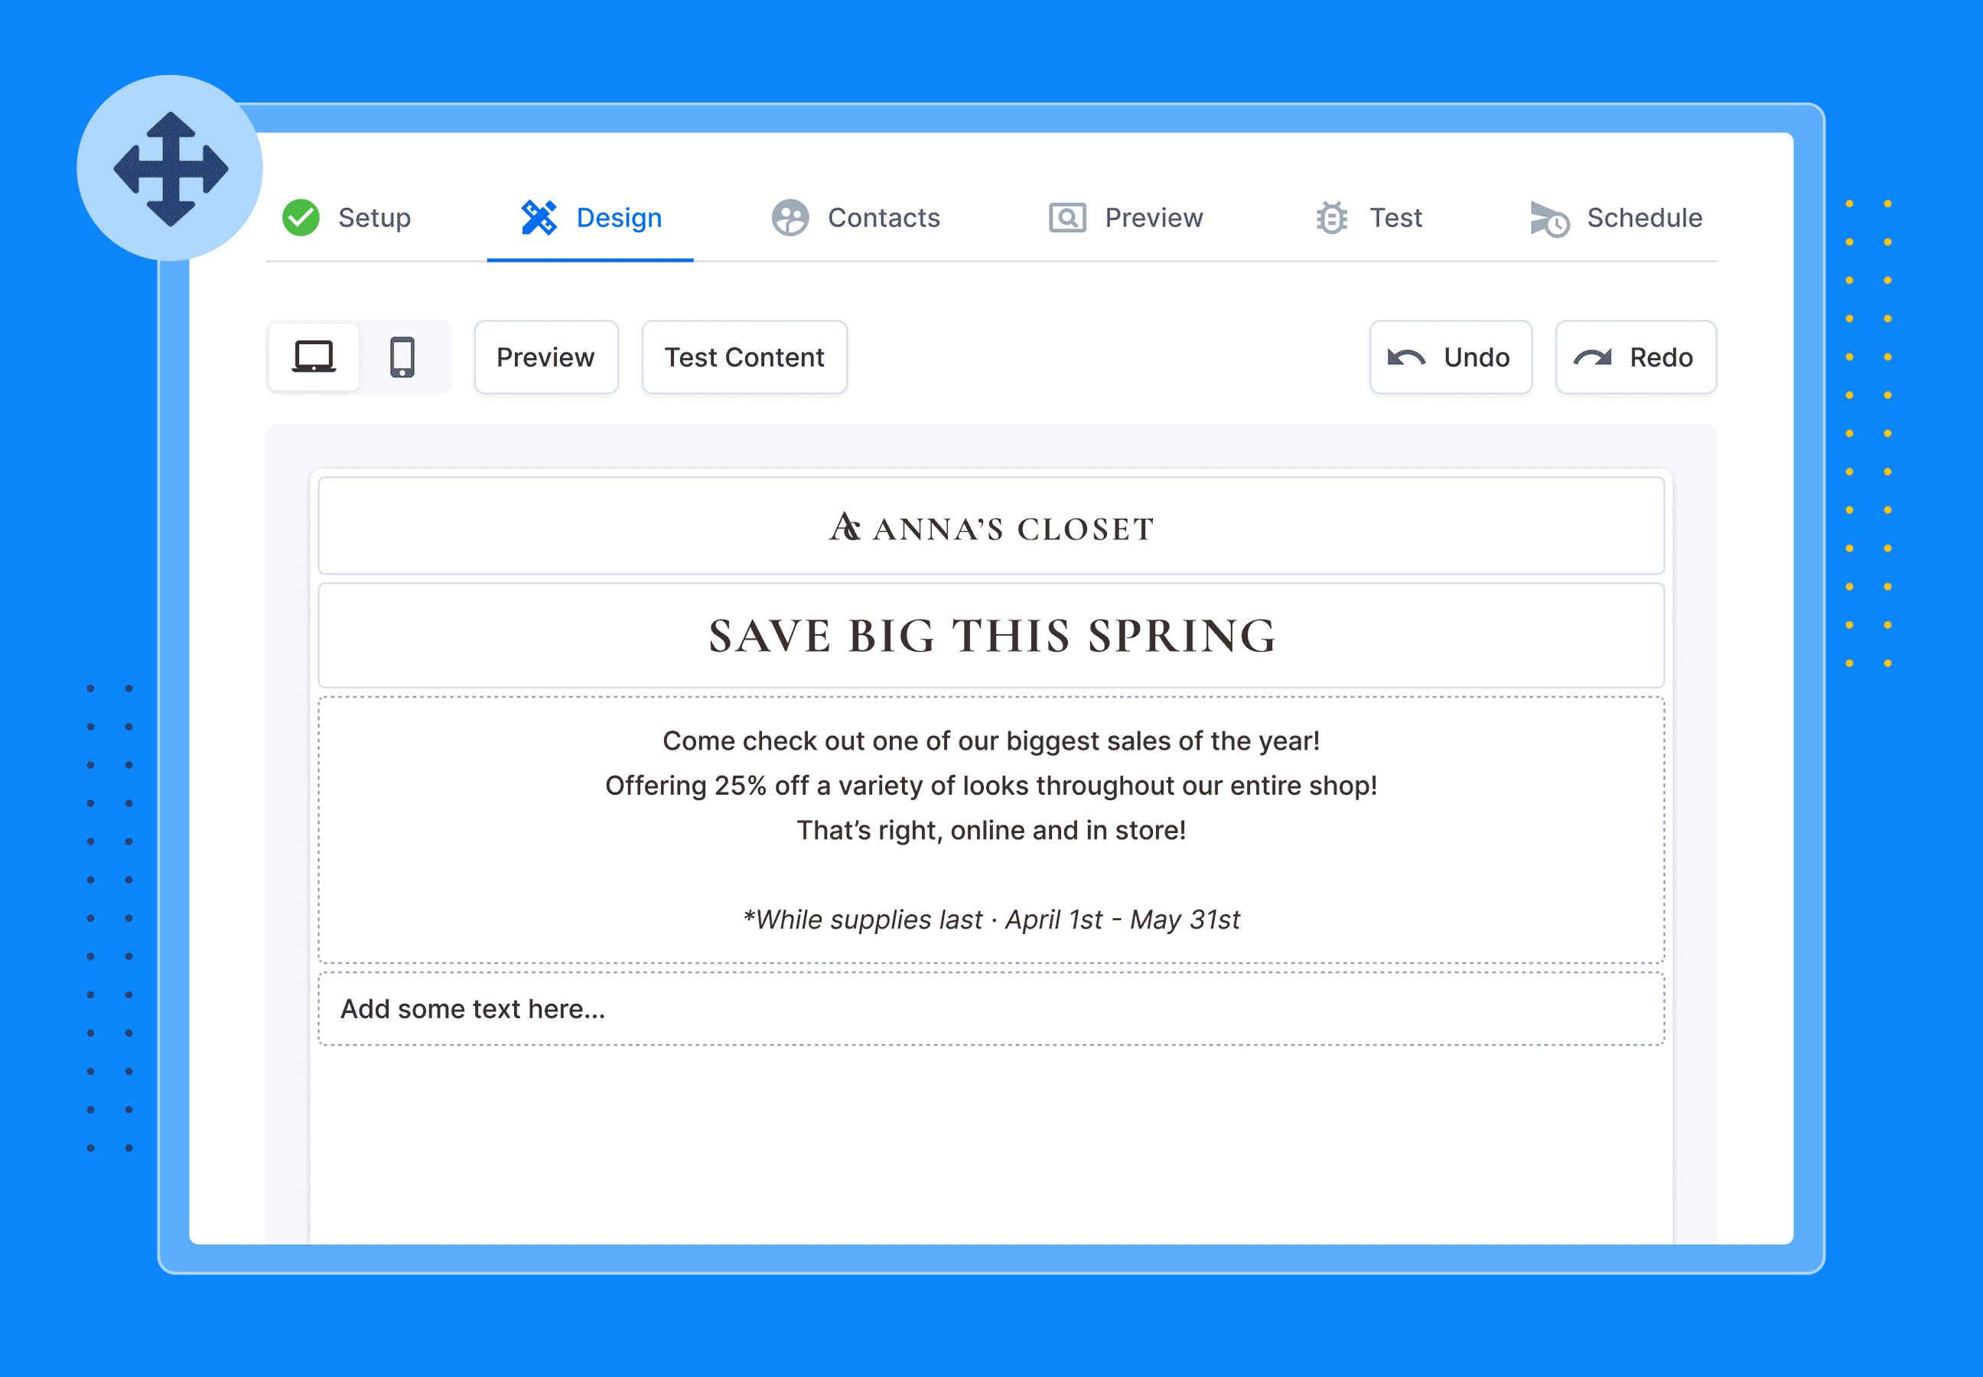Click the green checkmark Setup icon

[301, 217]
